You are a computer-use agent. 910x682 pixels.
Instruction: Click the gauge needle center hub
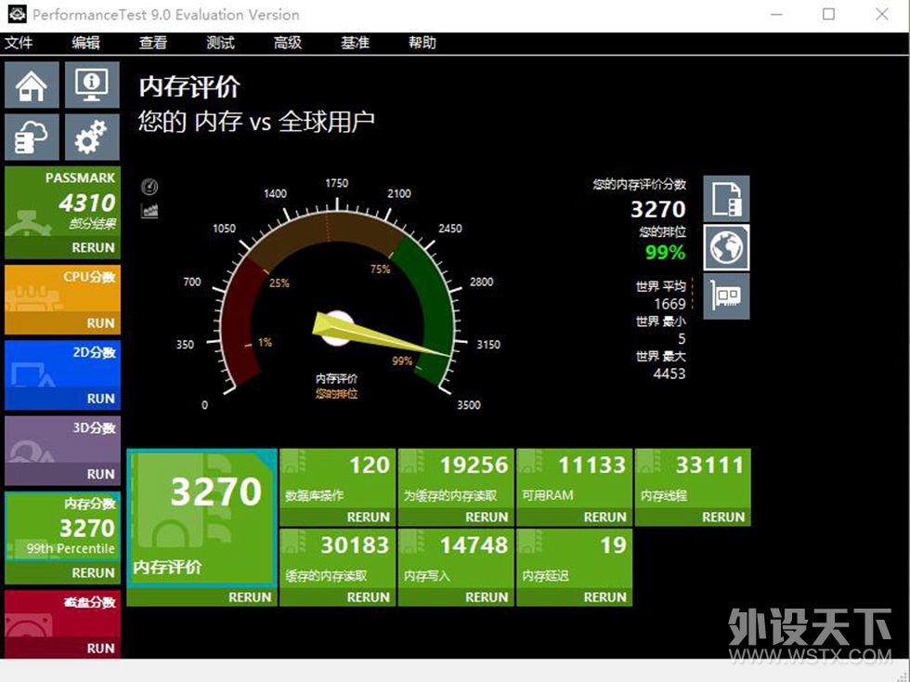point(336,329)
